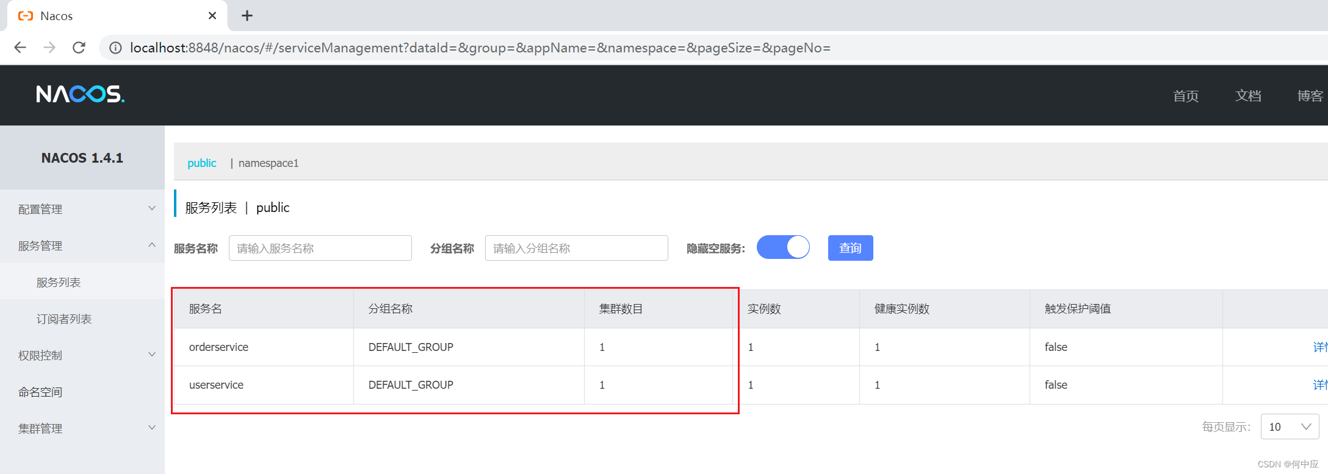Click the 权限控制 sidebar label
1328x474 pixels.
coord(40,355)
